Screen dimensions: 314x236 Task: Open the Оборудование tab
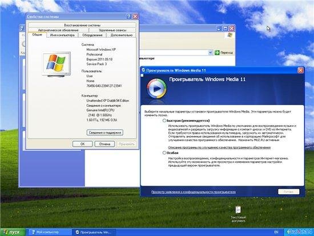click(x=92, y=35)
